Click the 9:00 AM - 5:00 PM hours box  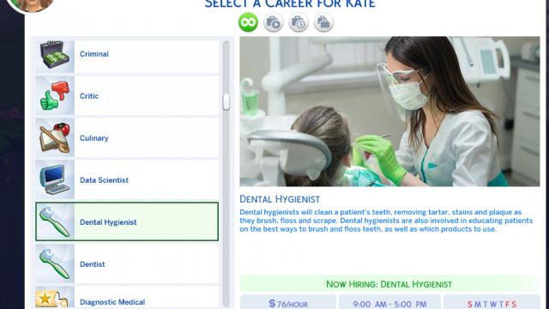(389, 302)
